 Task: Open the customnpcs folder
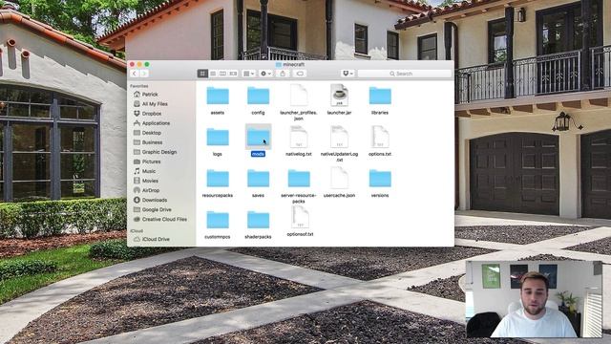[x=218, y=220]
